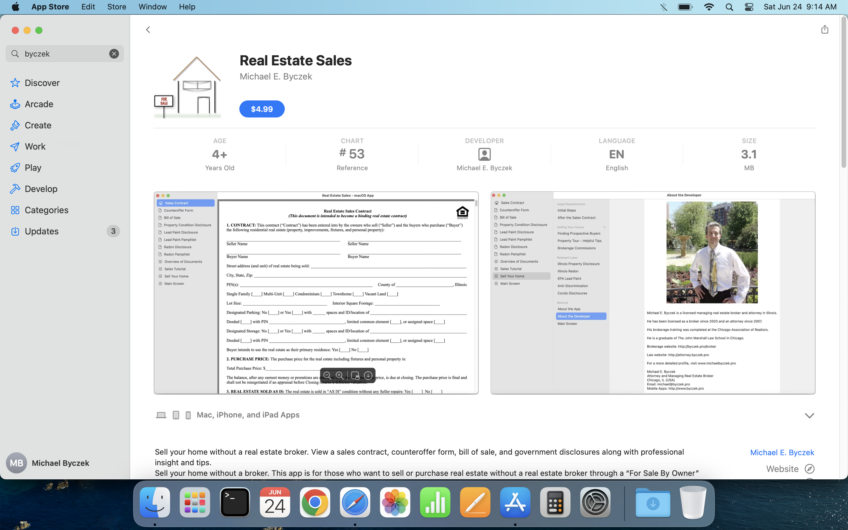Image resolution: width=848 pixels, height=530 pixels.
Task: Go back using the back chevron
Action: coord(148,30)
